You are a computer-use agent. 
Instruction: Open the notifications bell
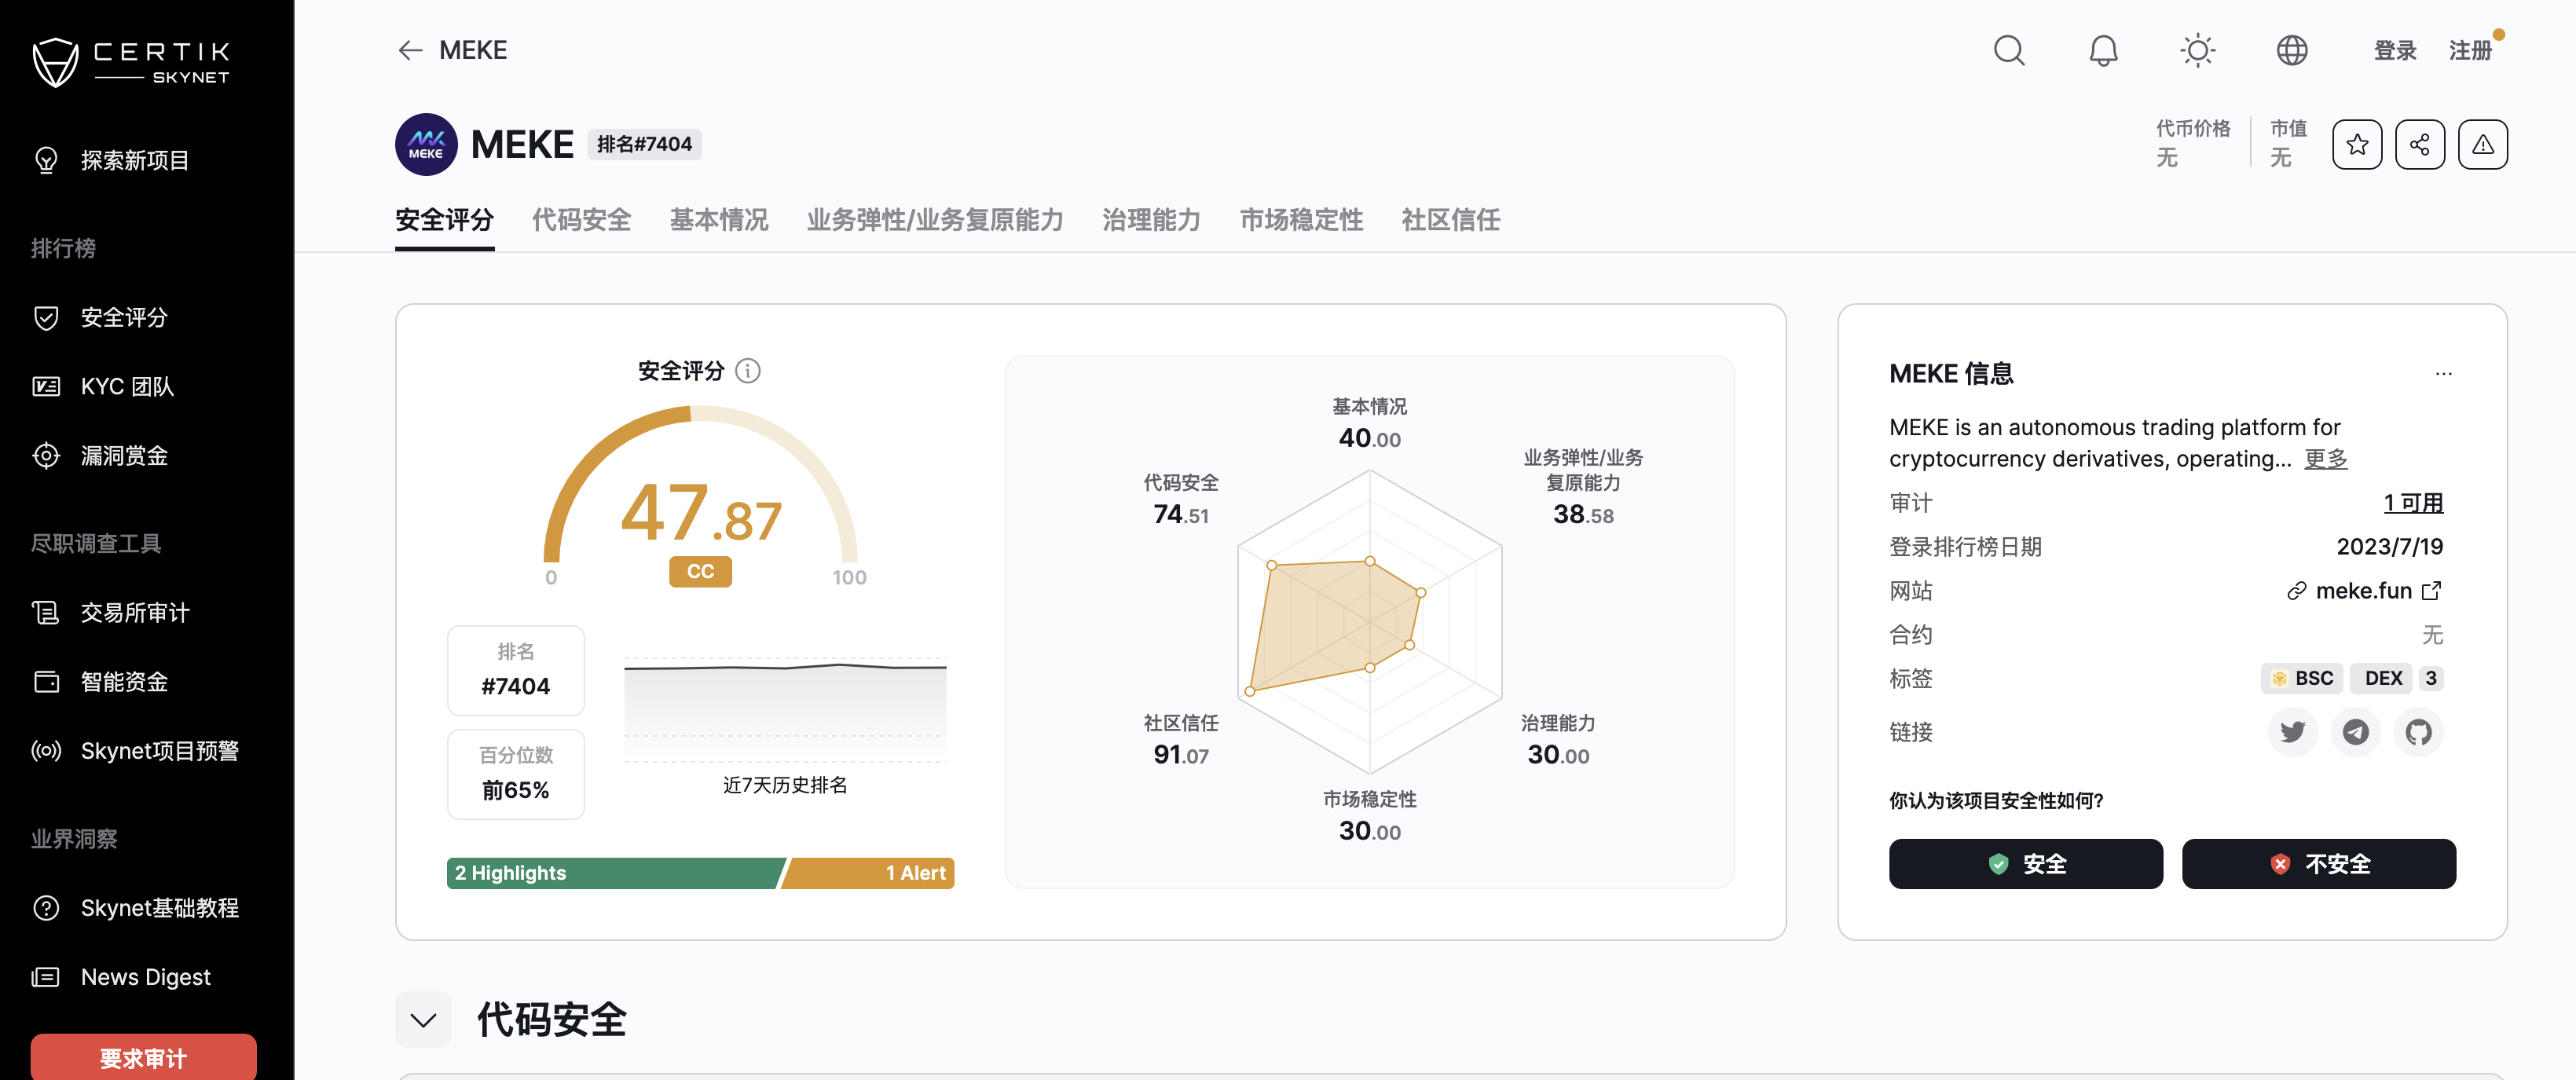pos(2103,50)
